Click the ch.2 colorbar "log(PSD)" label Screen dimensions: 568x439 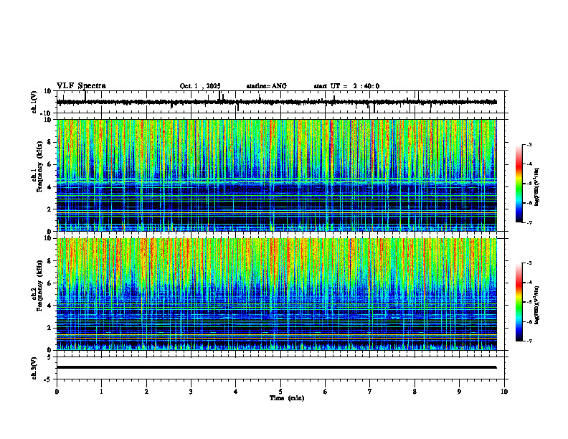pos(537,305)
